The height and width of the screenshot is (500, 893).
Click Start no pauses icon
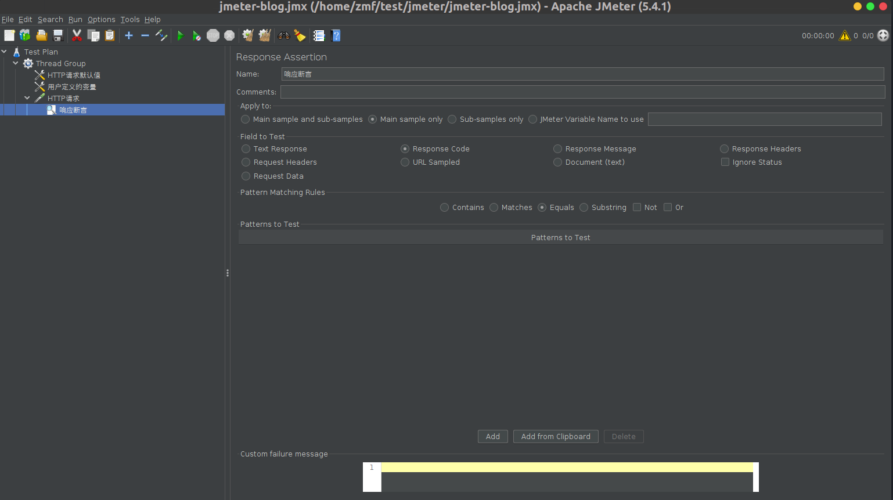coord(197,35)
